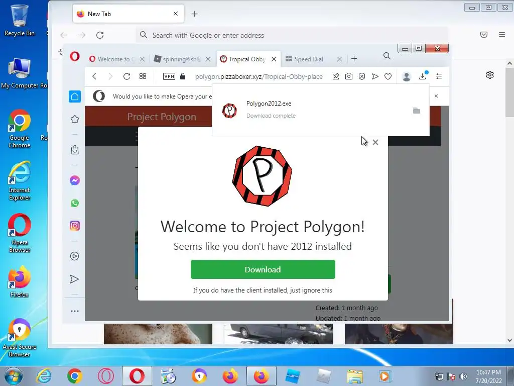
Task: Open downloads folder icon for Polygon2012.exe
Action: coord(417,111)
